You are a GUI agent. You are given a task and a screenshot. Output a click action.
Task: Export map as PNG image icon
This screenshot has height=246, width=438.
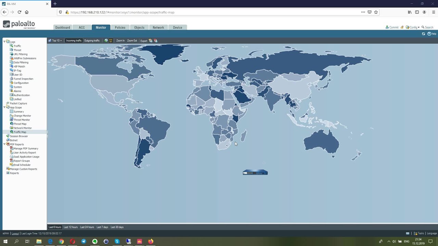[151, 41]
